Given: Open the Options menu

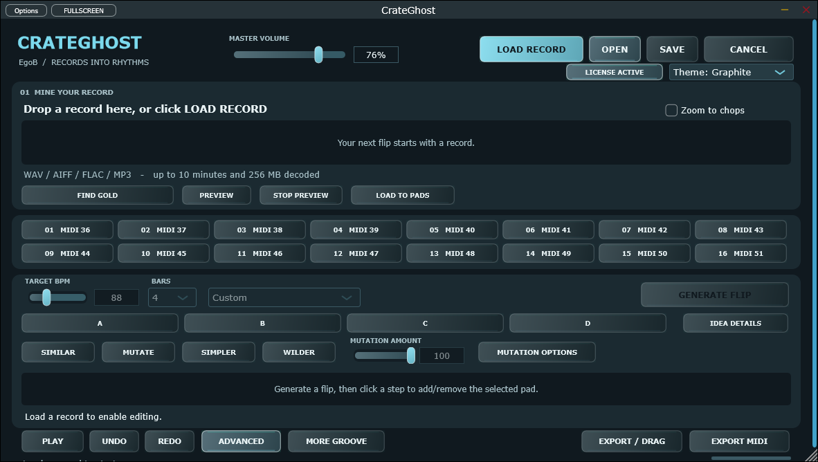Looking at the screenshot, I should click(x=26, y=10).
